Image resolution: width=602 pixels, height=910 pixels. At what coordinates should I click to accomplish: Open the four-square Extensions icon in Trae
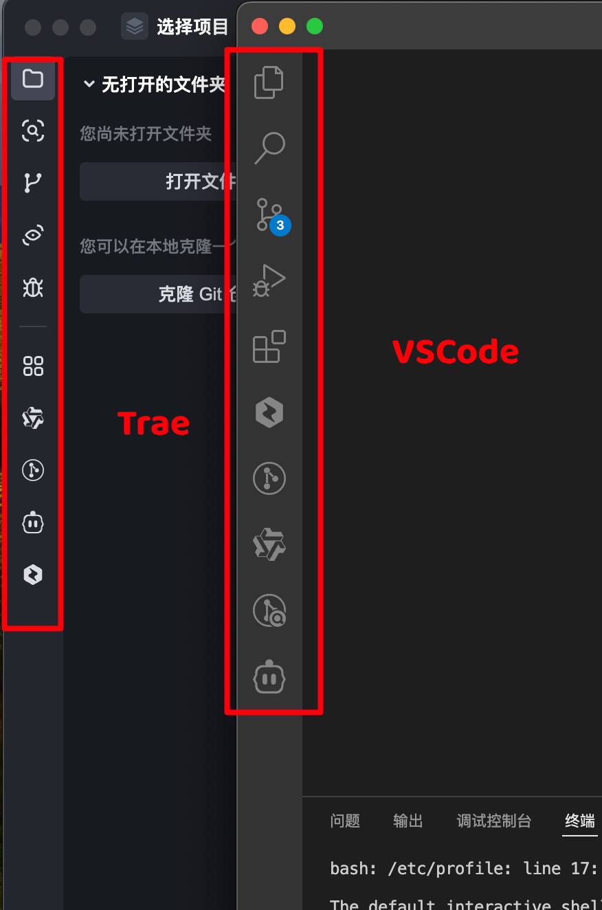[33, 366]
